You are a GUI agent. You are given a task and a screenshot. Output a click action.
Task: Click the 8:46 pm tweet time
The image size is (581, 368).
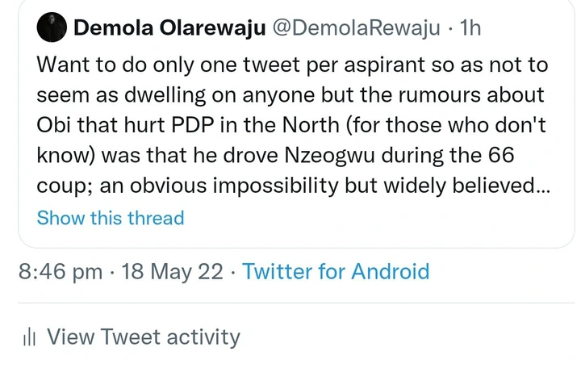pyautogui.click(x=61, y=271)
